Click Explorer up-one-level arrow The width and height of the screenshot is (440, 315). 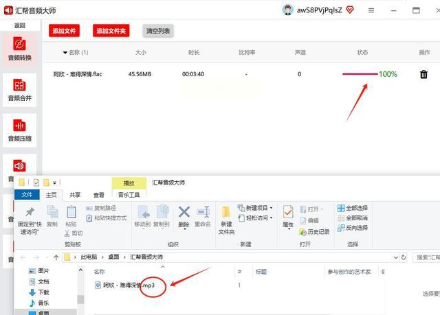[x=56, y=257]
